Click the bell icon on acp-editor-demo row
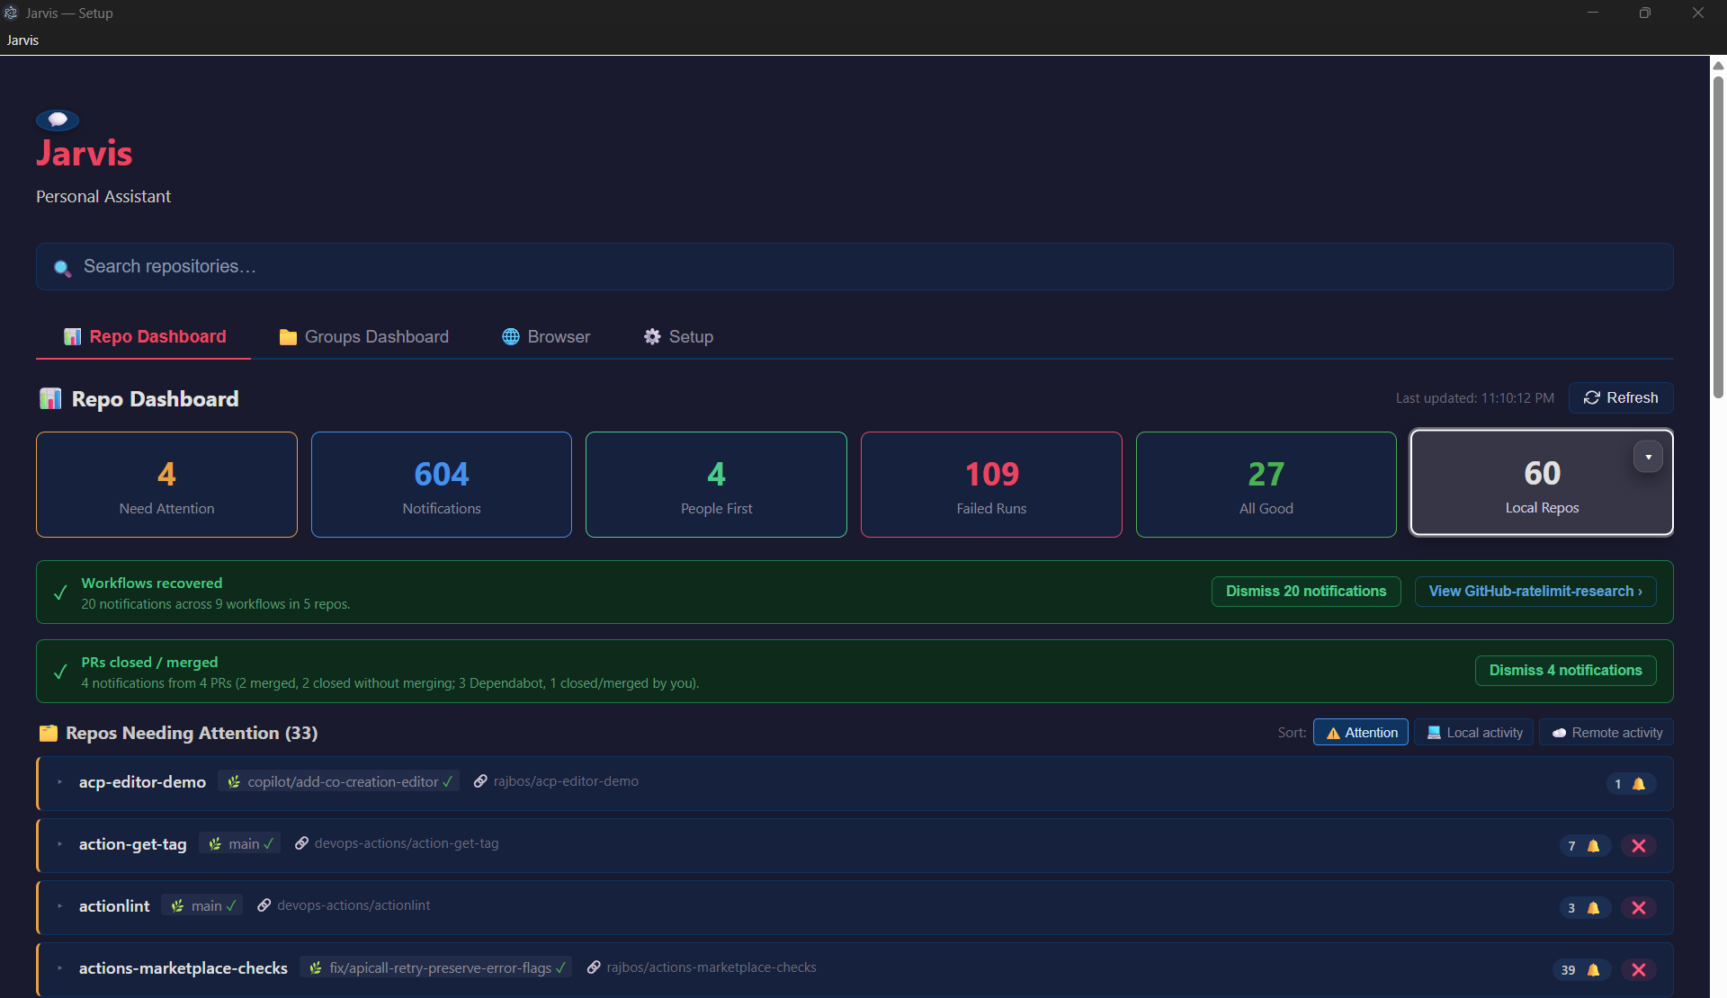1727x998 pixels. click(x=1639, y=784)
